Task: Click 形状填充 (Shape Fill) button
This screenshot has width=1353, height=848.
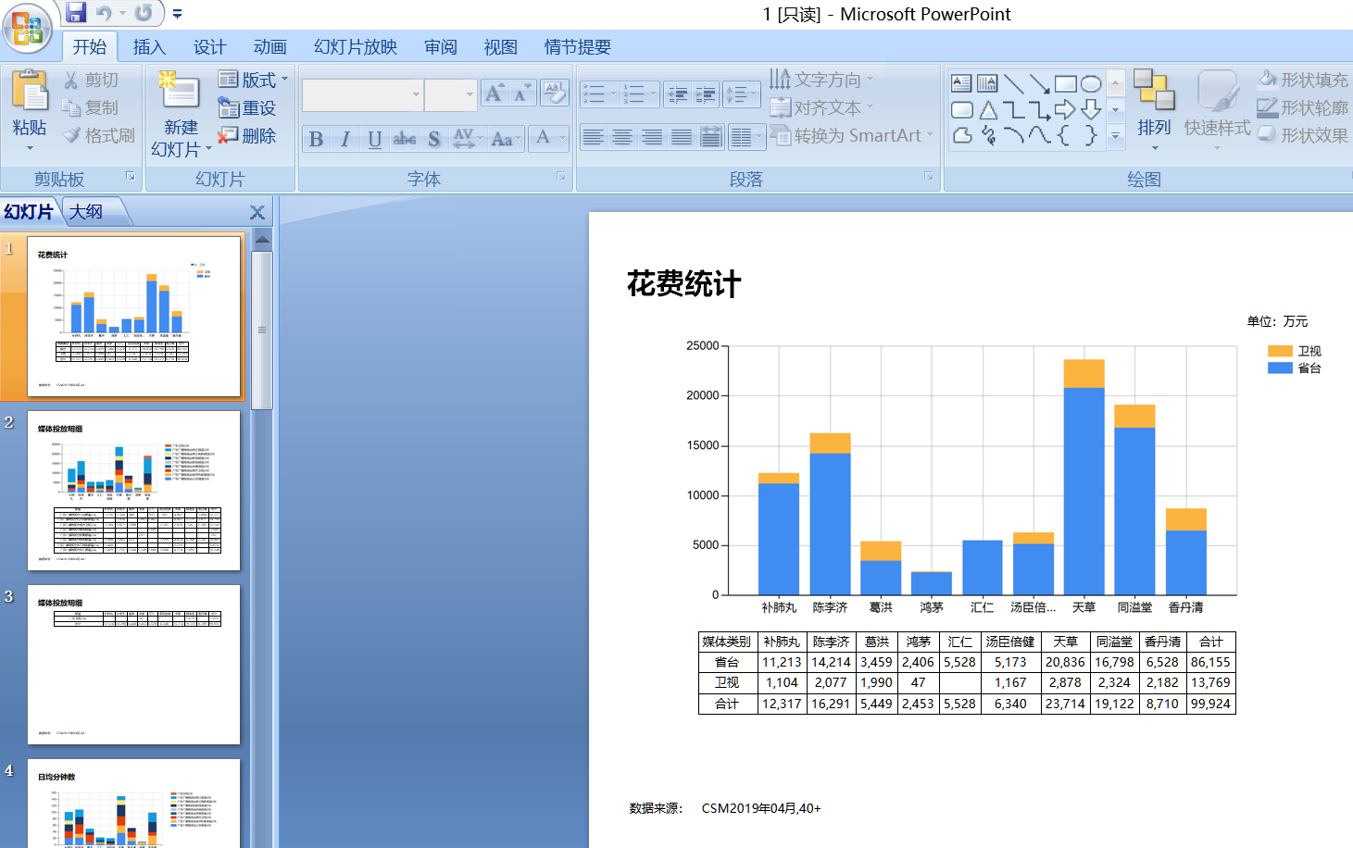Action: point(1303,80)
